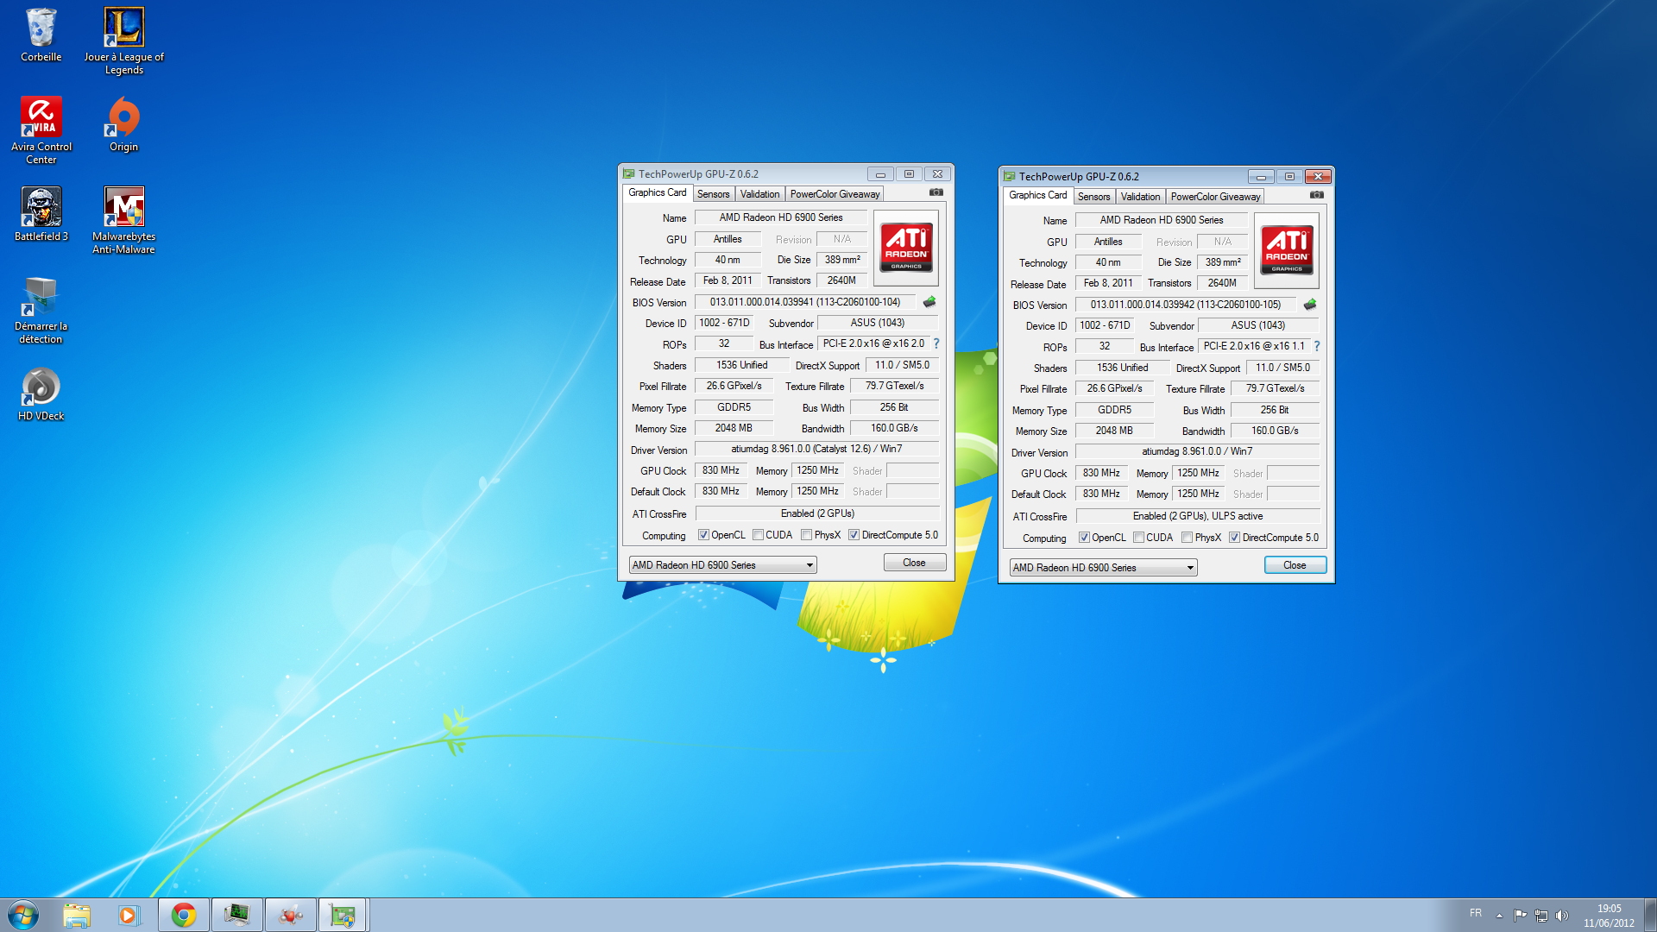The width and height of the screenshot is (1657, 932).
Task: Select the Origin desktop shortcut
Action: (123, 123)
